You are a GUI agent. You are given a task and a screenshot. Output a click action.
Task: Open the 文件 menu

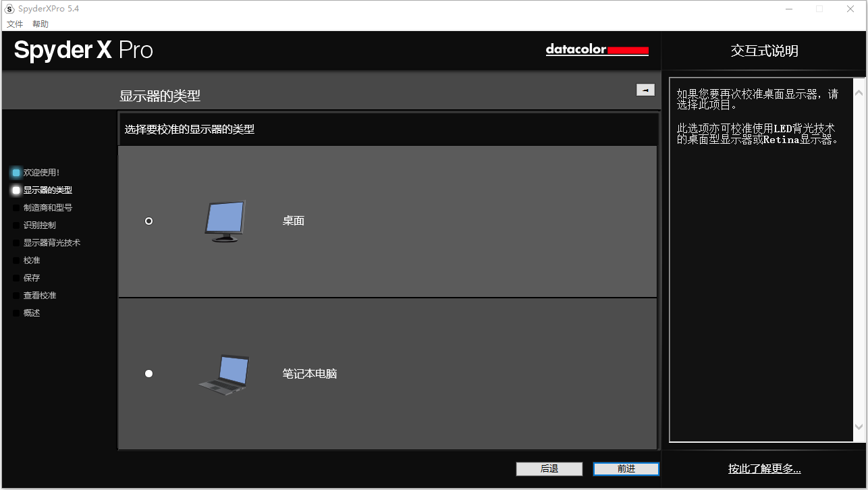pyautogui.click(x=15, y=24)
